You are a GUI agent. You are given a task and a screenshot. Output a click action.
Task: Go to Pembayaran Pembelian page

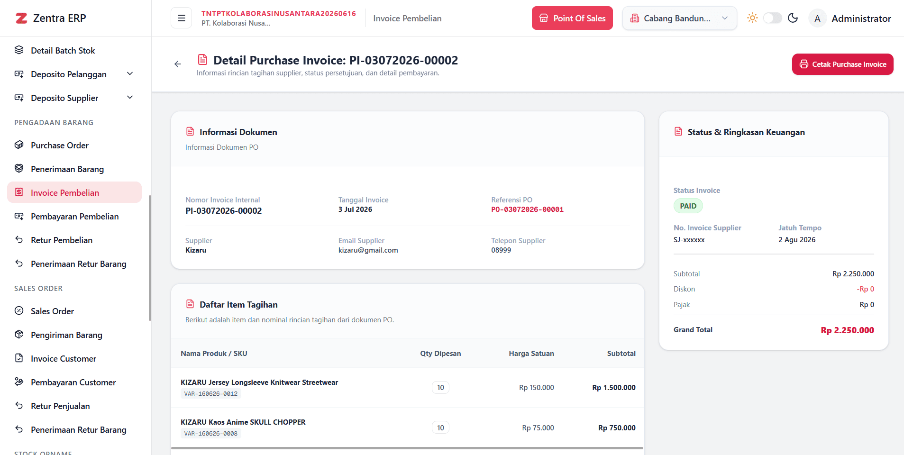(x=74, y=216)
